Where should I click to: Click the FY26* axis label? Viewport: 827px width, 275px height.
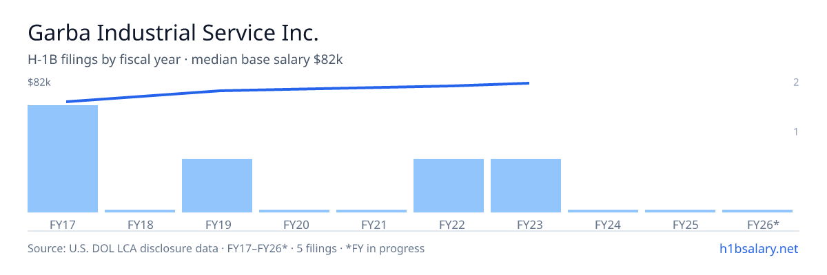click(x=763, y=224)
